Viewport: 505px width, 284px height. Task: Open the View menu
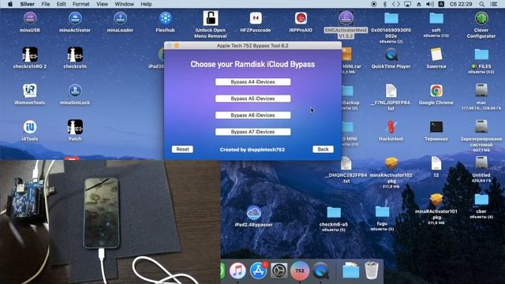(102, 4)
